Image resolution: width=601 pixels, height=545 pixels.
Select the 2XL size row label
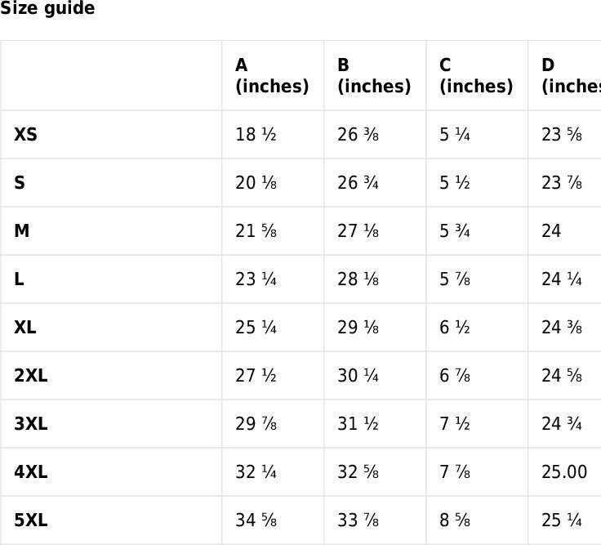coord(31,375)
